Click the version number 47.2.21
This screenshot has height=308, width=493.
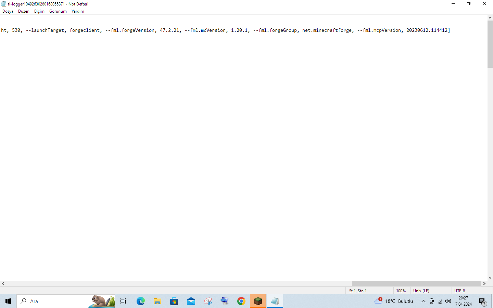pos(169,30)
